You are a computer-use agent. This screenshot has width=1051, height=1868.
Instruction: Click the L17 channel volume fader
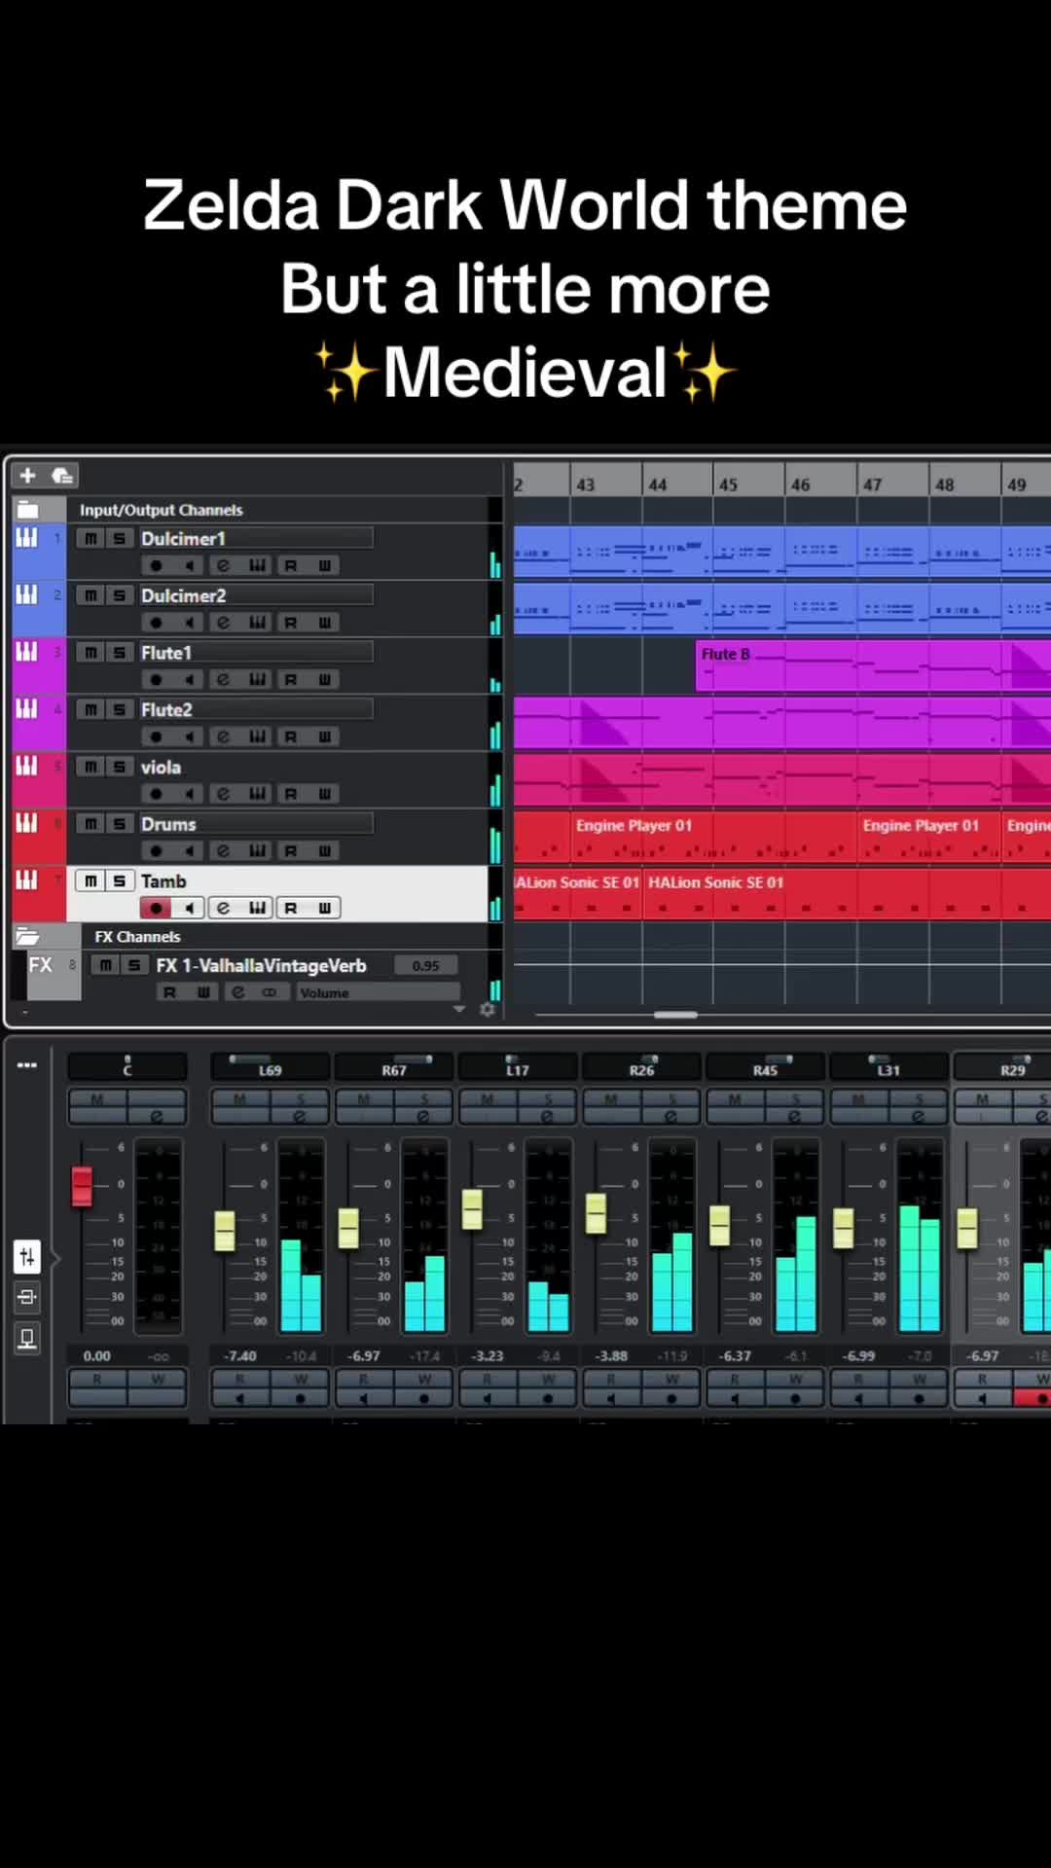472,1209
